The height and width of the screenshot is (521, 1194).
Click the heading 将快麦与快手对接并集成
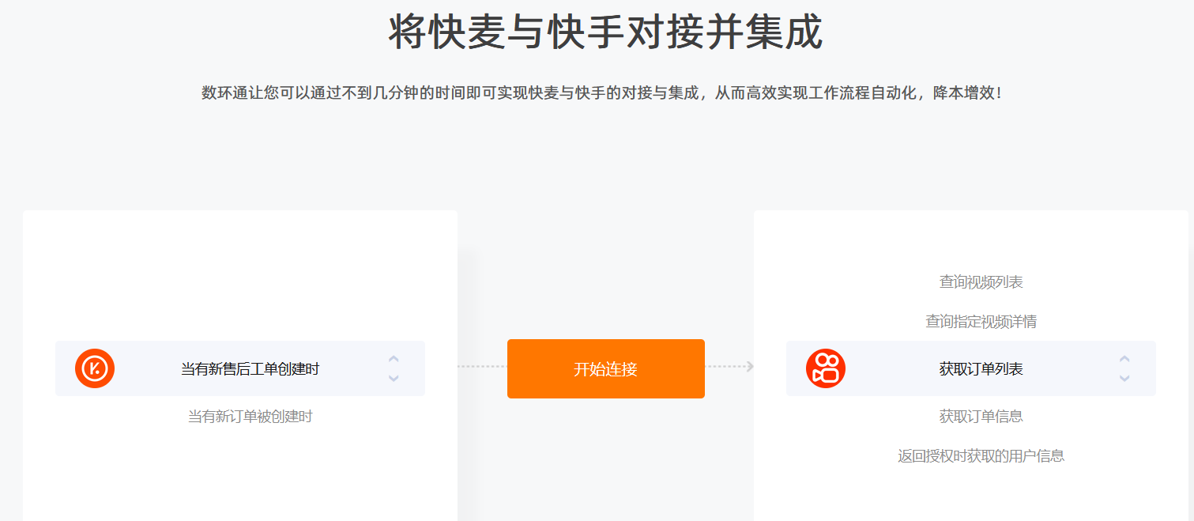click(606, 32)
